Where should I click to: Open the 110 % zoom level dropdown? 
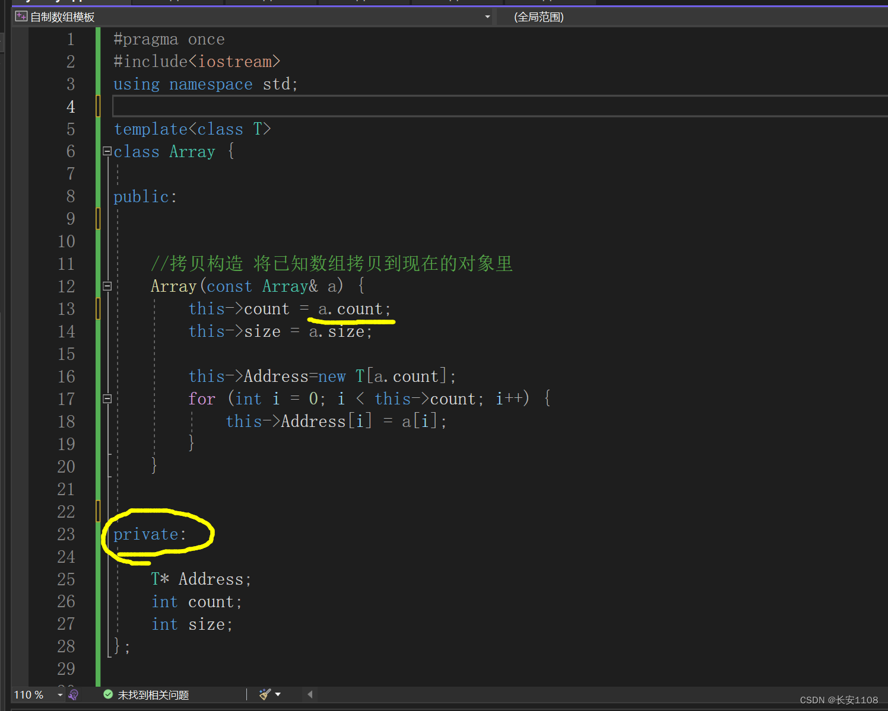click(60, 694)
